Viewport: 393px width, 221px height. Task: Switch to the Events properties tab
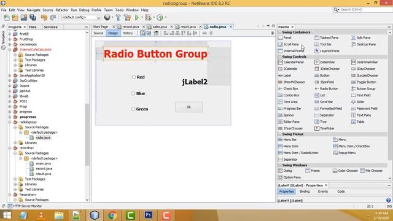pos(323,192)
